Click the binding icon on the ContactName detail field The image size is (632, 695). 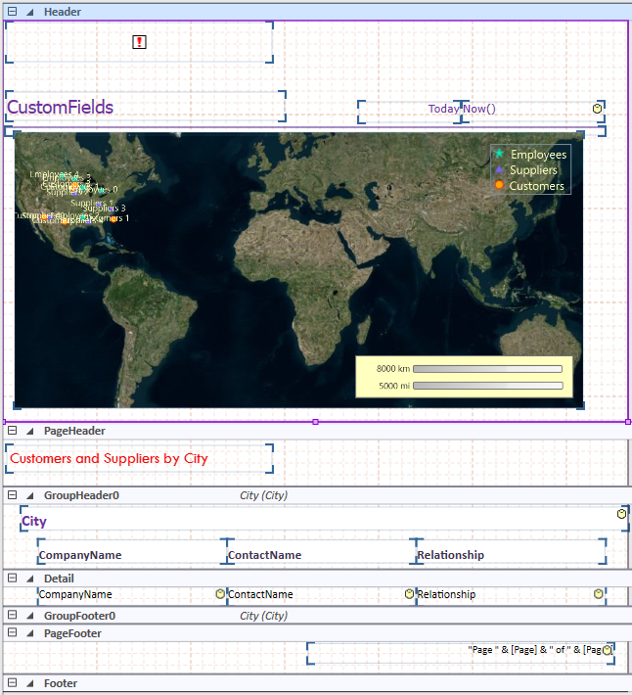tap(409, 594)
